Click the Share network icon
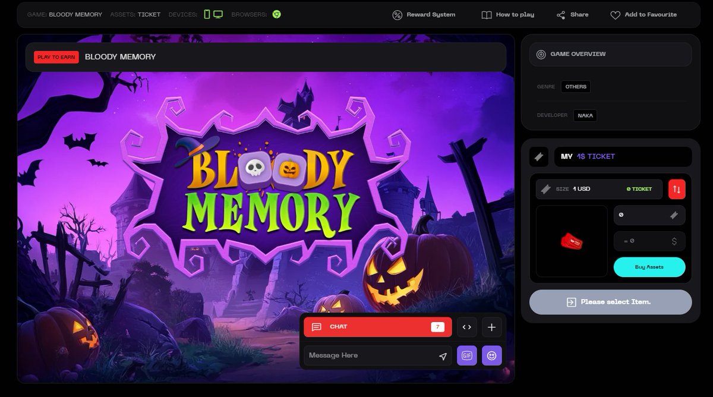Viewport: 713px width, 397px height. [561, 15]
